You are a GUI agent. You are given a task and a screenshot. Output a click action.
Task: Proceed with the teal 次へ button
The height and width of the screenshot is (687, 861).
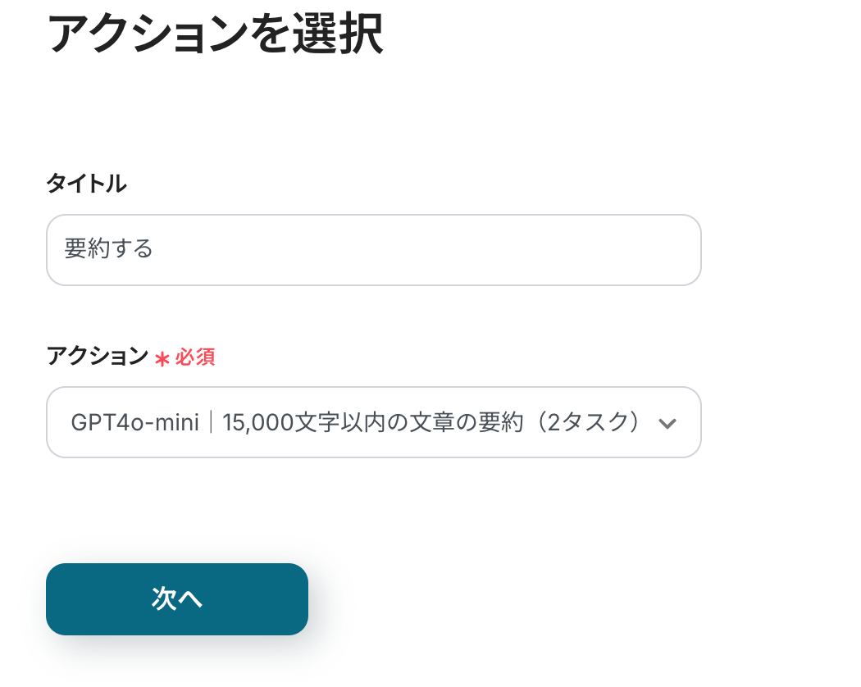pos(177,599)
